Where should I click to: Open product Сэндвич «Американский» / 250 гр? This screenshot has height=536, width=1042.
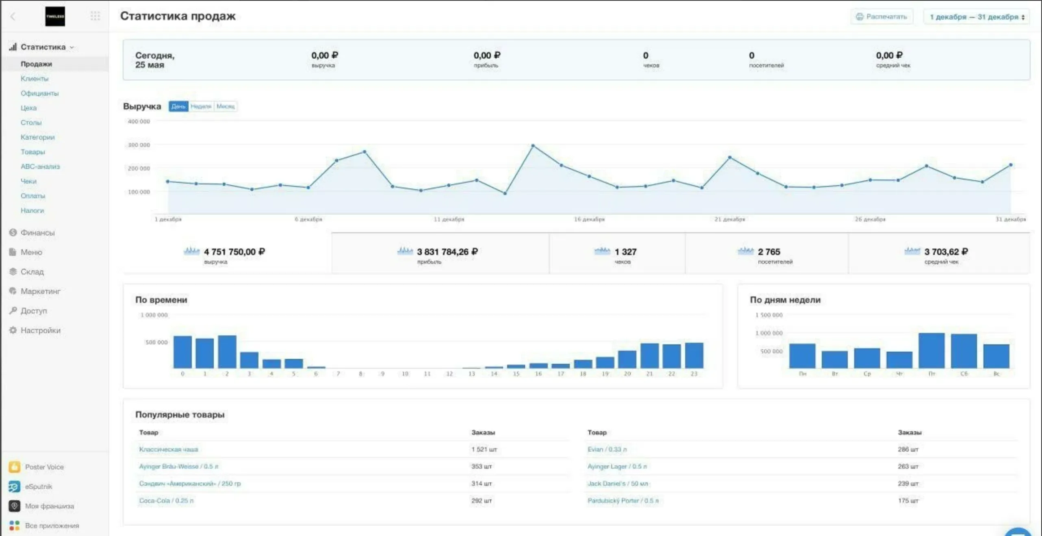click(190, 483)
